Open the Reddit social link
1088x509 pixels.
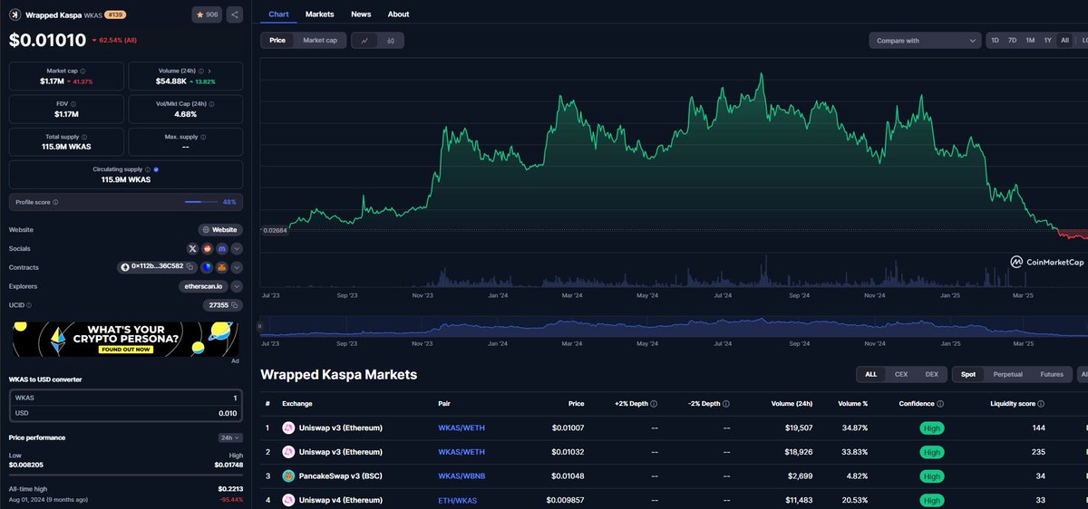pos(208,248)
